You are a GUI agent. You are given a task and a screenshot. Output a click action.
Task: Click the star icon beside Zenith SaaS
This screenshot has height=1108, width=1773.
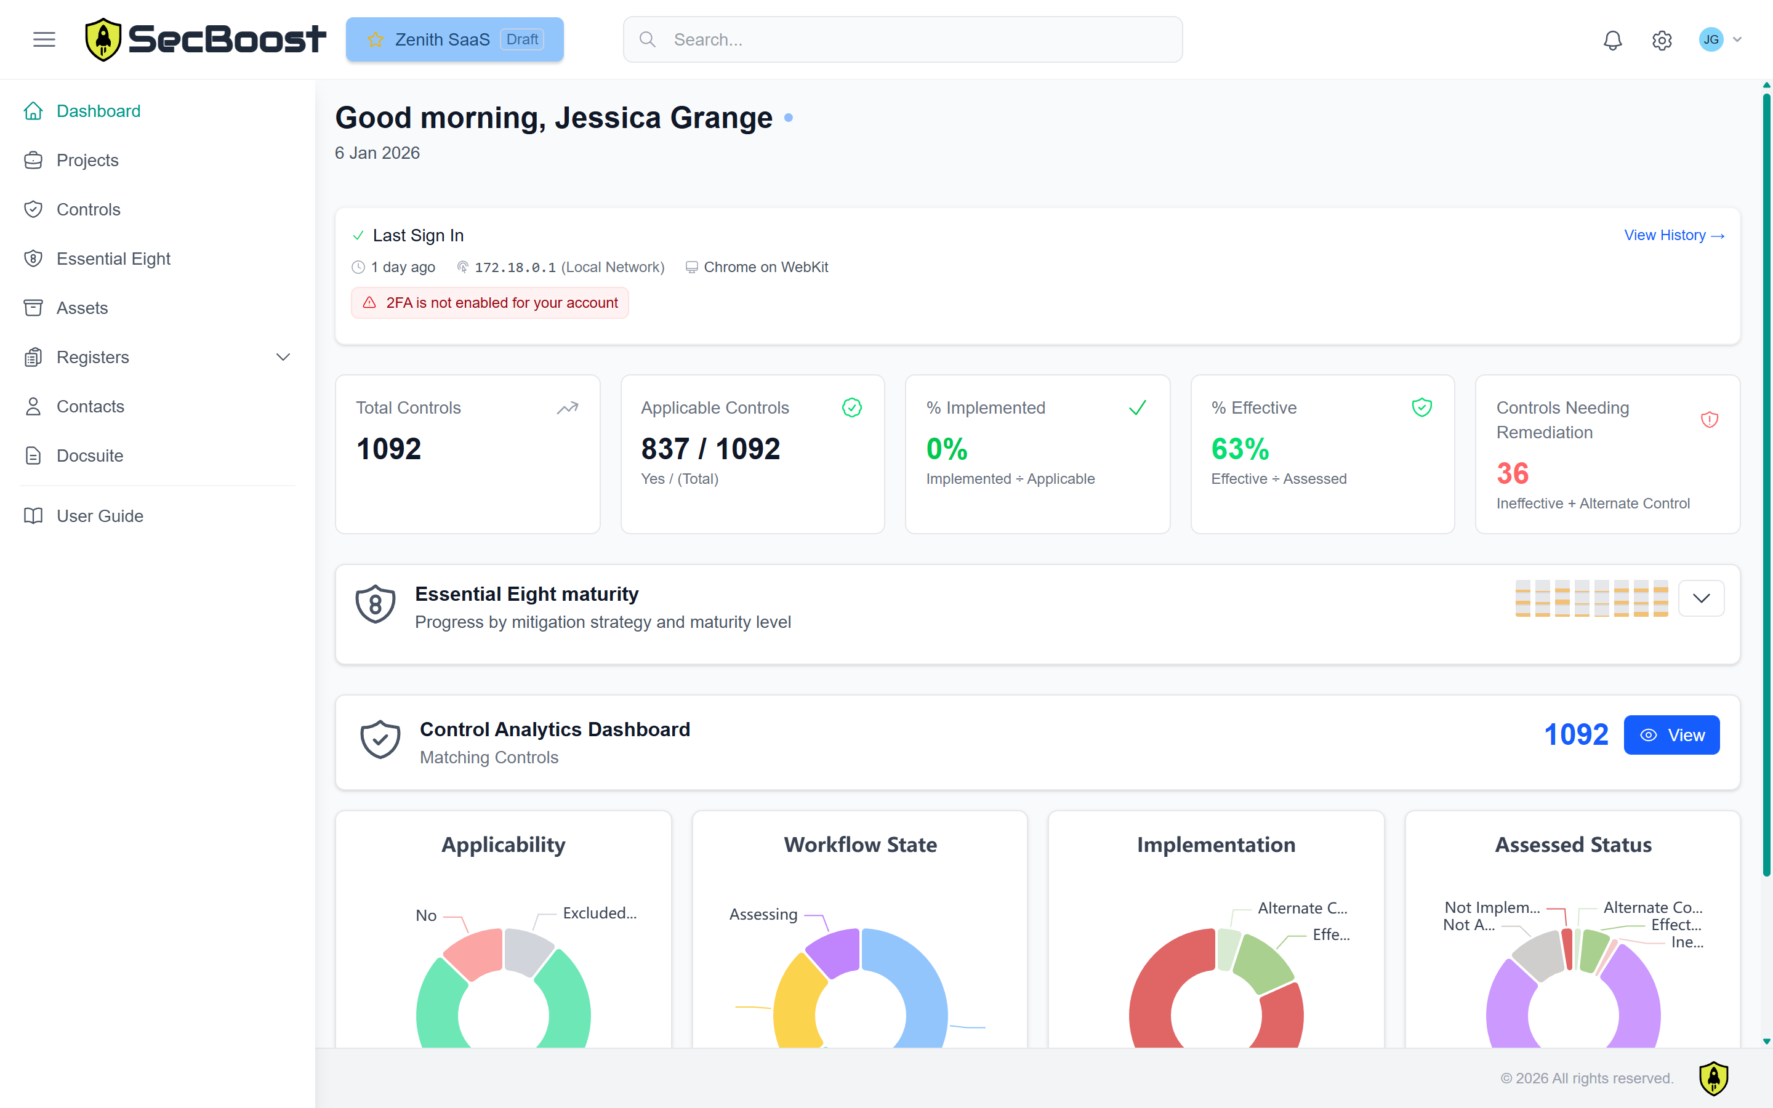[375, 39]
